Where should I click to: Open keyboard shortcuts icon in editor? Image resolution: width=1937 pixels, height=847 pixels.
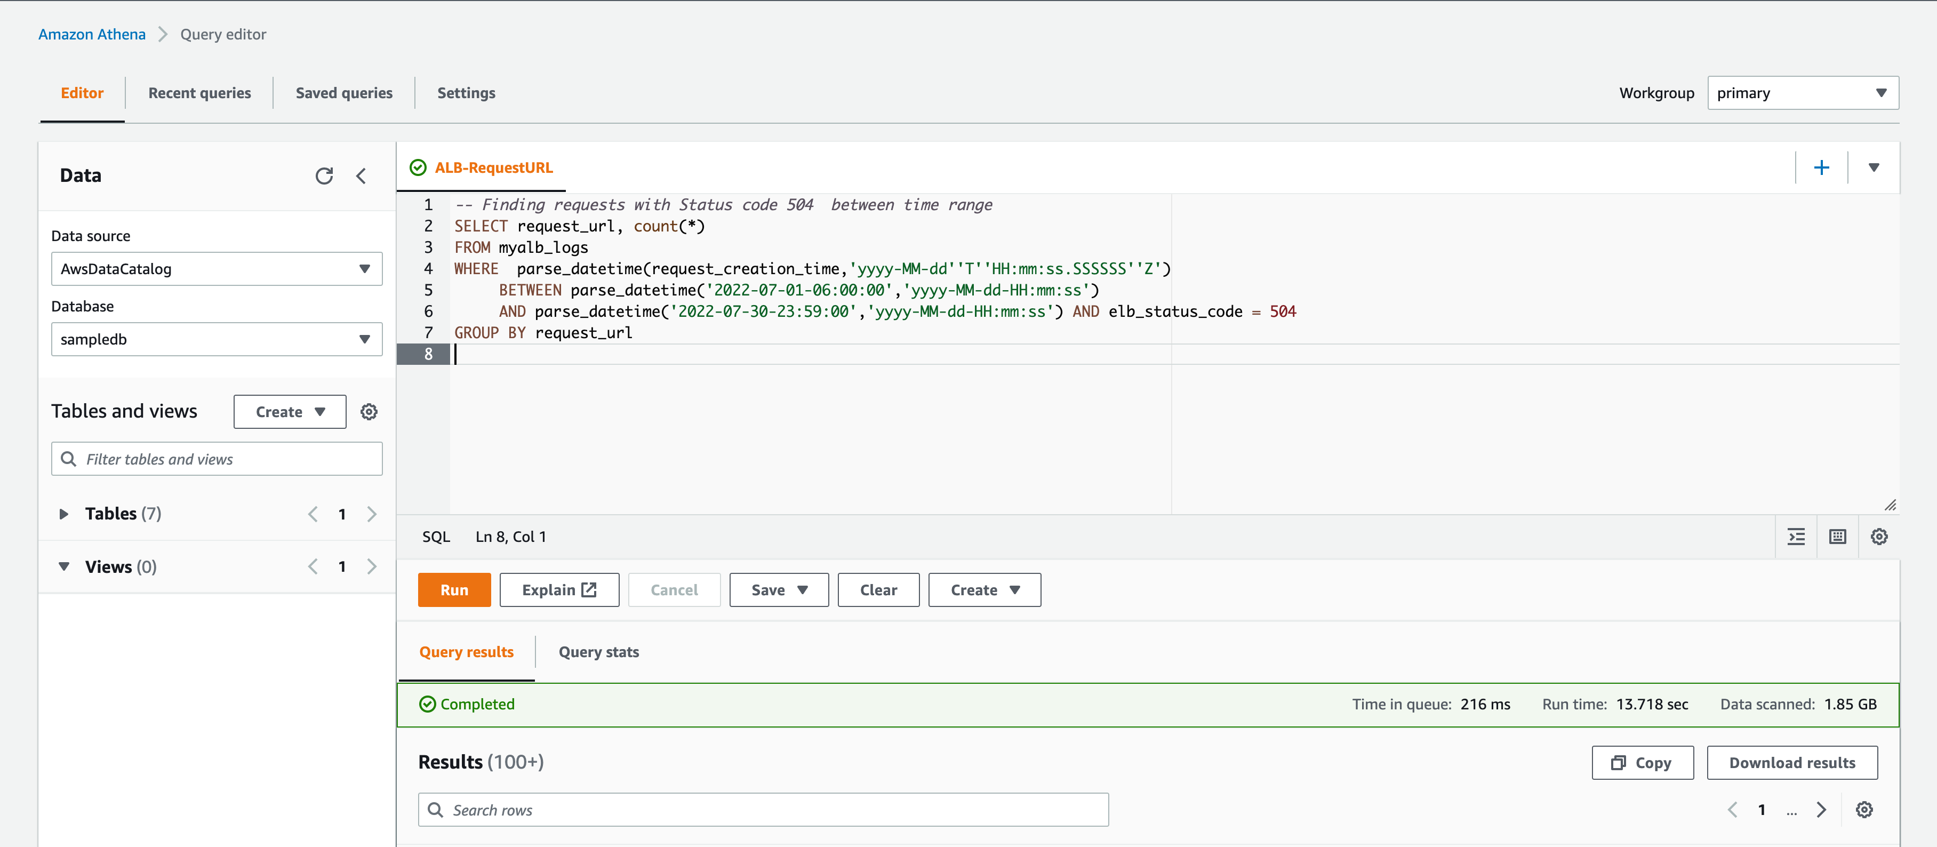1837,537
